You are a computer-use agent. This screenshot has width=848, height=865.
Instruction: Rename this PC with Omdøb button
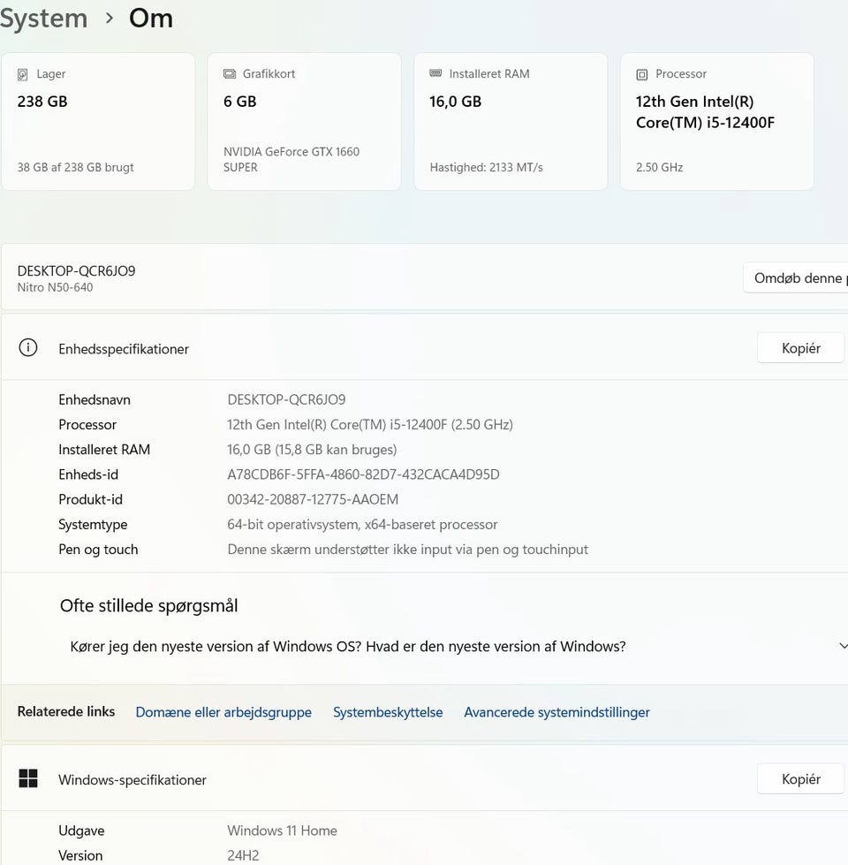click(796, 278)
